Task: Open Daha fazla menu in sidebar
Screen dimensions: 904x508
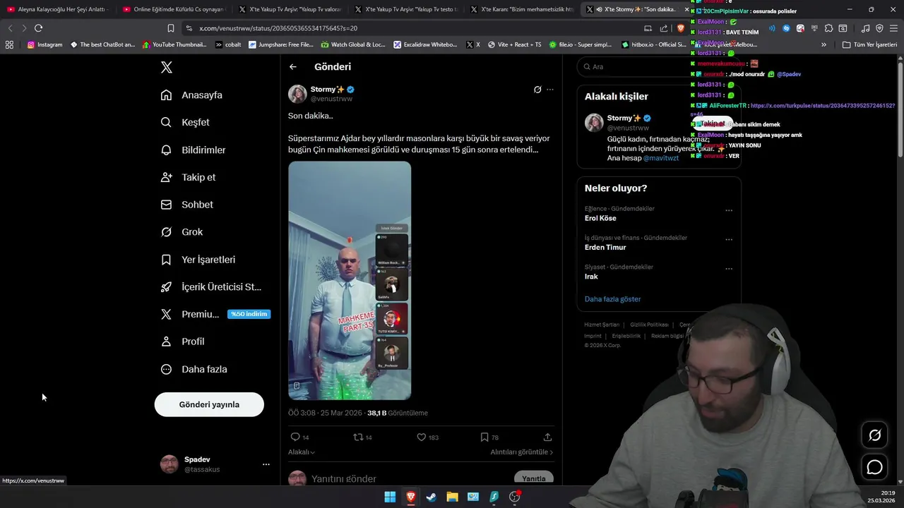Action: (x=194, y=369)
